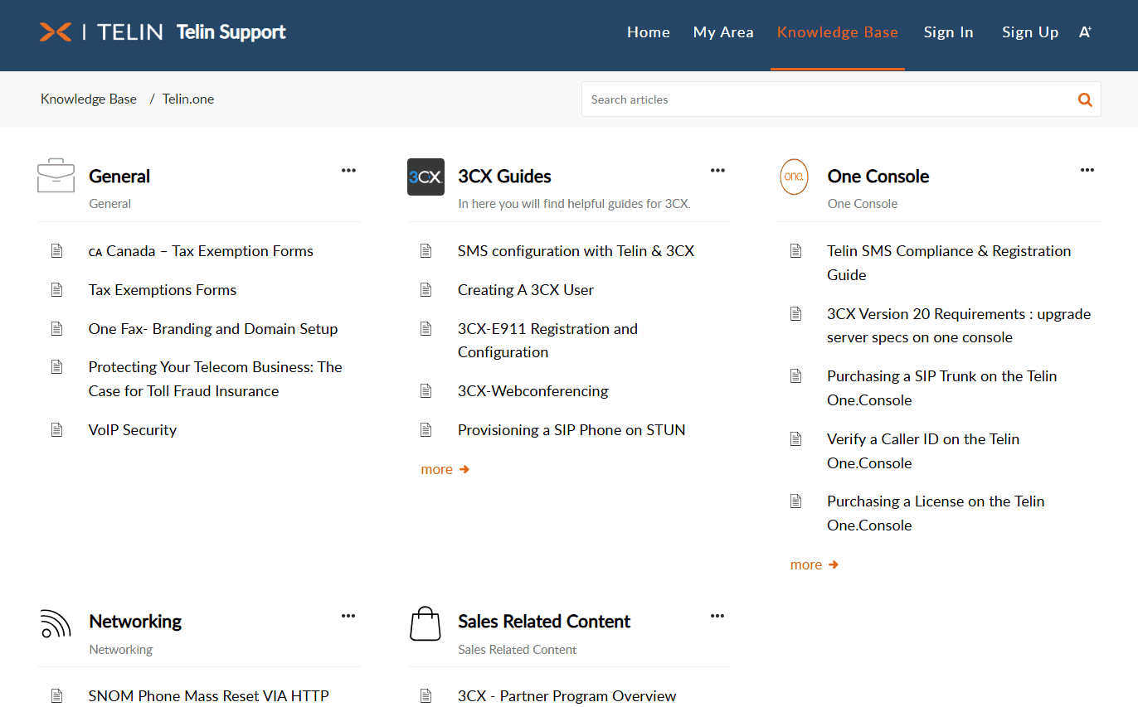Click the orange search magnifier icon

point(1084,99)
